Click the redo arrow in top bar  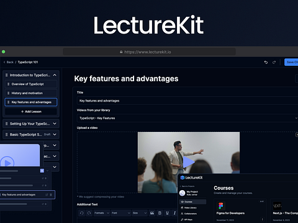(274, 62)
